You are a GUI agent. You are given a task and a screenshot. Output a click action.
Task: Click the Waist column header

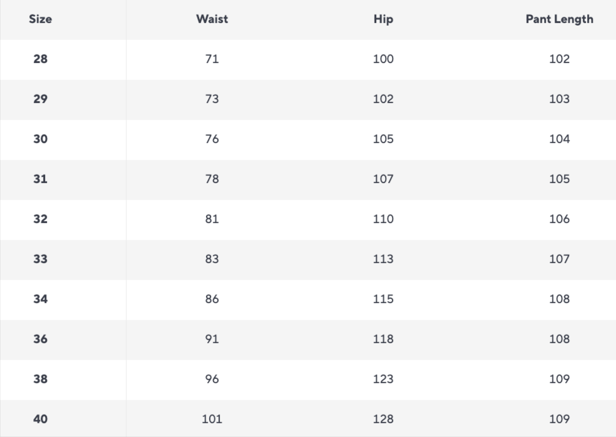click(x=212, y=19)
